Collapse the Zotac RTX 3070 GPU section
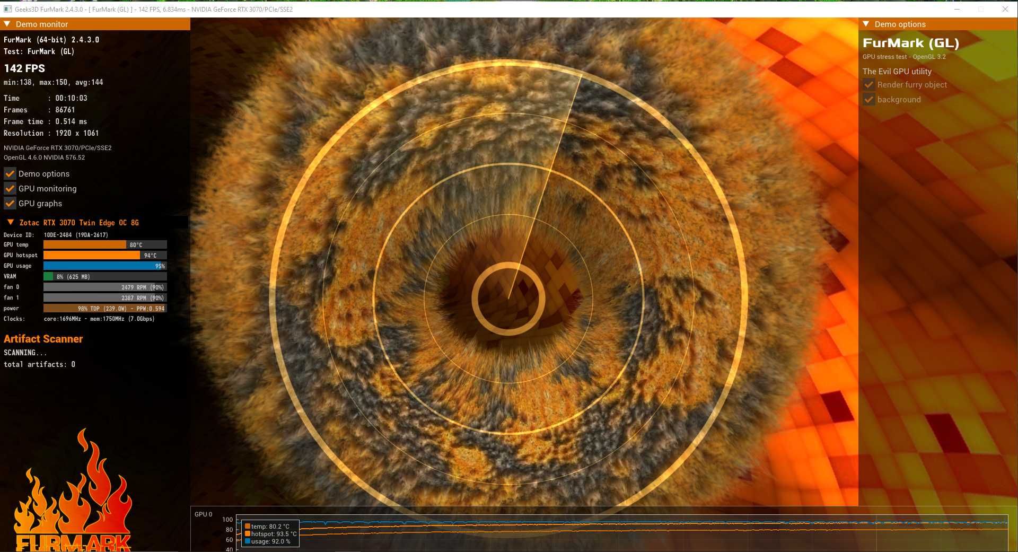This screenshot has width=1018, height=552. click(x=10, y=222)
